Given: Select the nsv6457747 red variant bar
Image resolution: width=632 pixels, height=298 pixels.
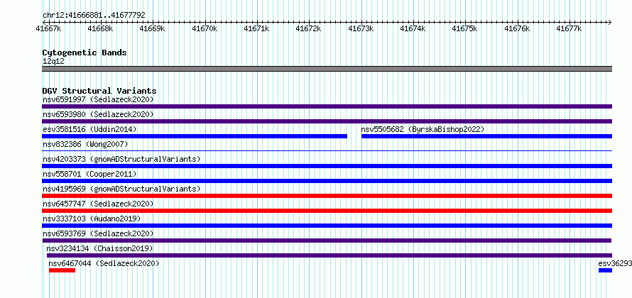Looking at the screenshot, I should point(327,211).
